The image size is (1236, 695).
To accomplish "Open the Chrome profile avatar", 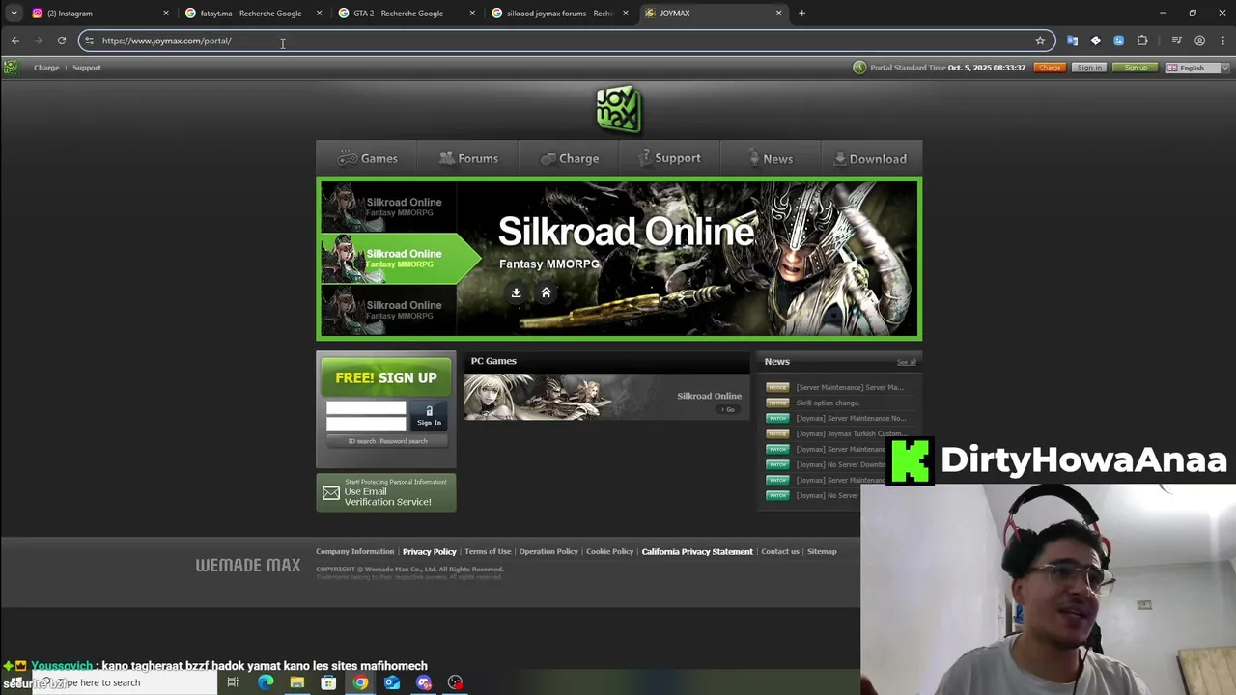I will click(x=1199, y=41).
